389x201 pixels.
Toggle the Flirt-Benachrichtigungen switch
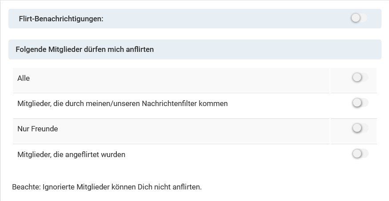[359, 18]
